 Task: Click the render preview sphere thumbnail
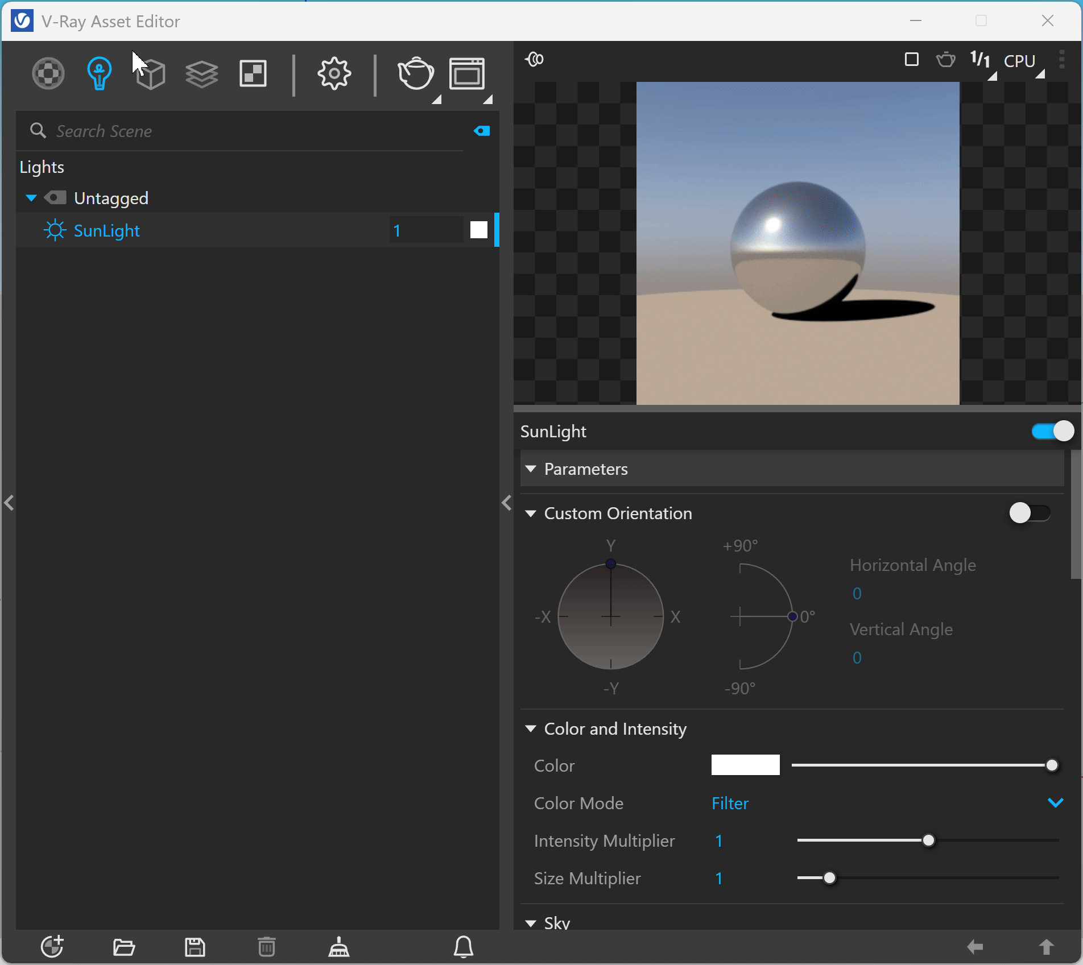click(797, 243)
